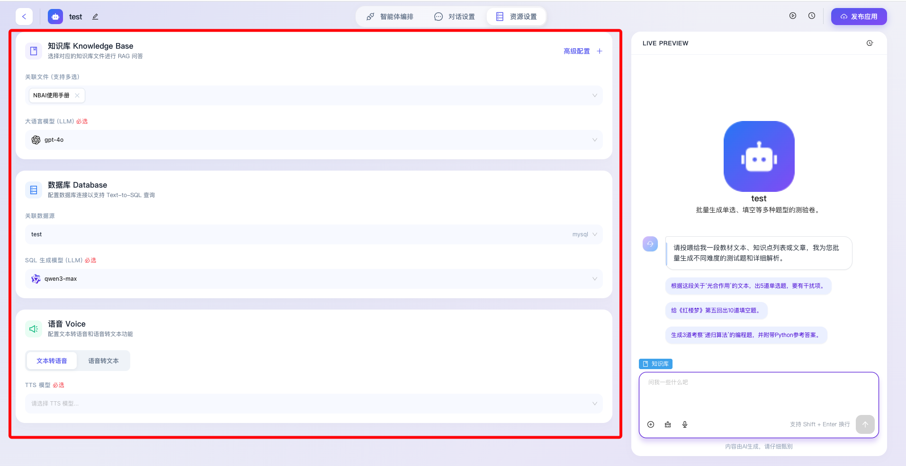
Task: Click the refresh icon in Live Preview
Action: [870, 43]
